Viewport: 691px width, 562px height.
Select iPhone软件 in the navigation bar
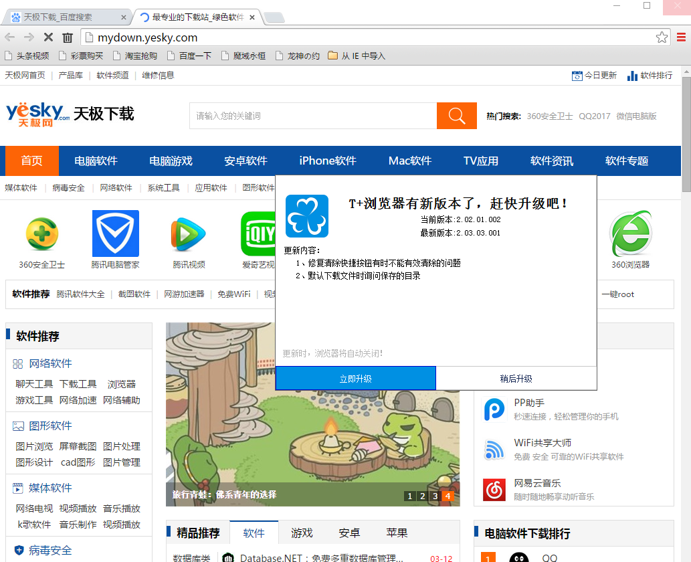[x=328, y=161]
